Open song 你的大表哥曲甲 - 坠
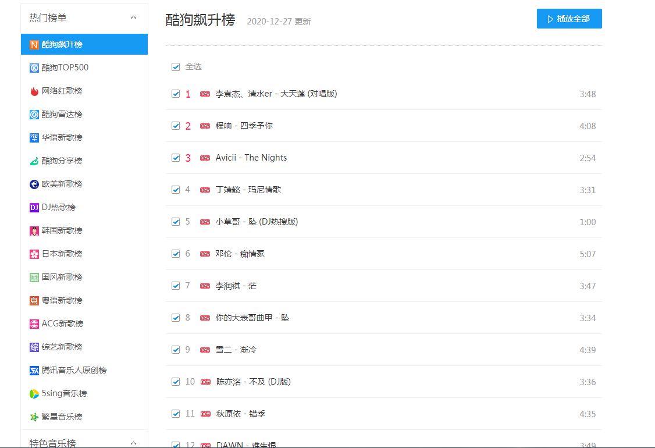Viewport: 655px width, 448px height. [252, 318]
